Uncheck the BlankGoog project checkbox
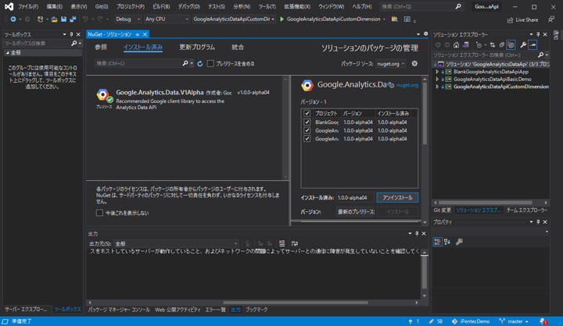 click(307, 122)
